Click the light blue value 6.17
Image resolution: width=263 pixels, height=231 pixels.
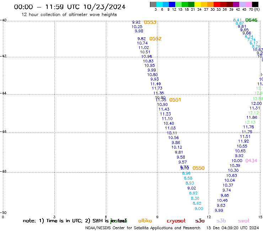pyautogui.click(x=254, y=43)
